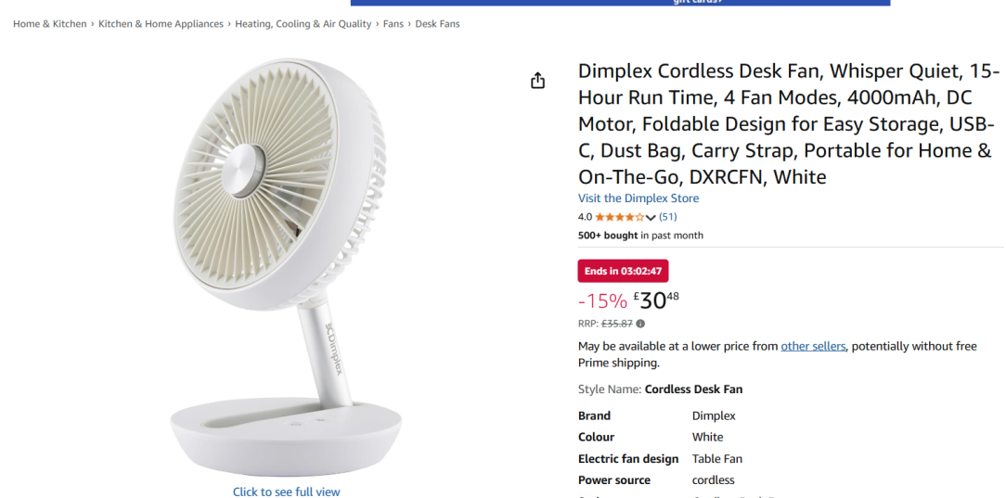Click to see full view link
Image resolution: width=1006 pixels, height=498 pixels.
point(286,492)
